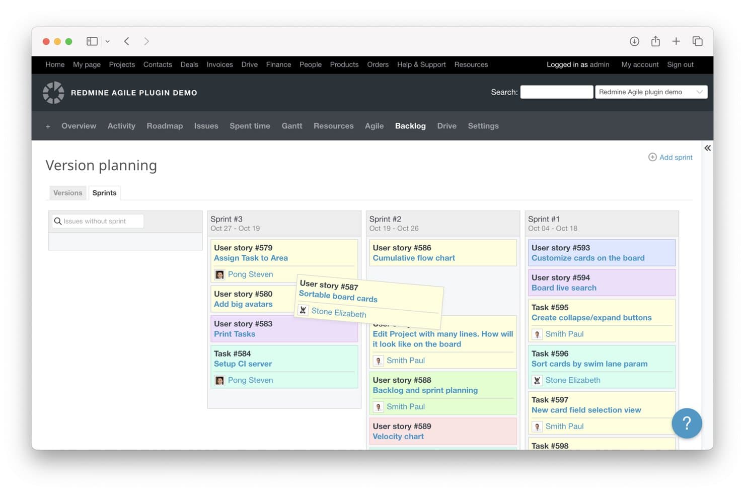
Task: Select the Sprints tab
Action: [104, 193]
